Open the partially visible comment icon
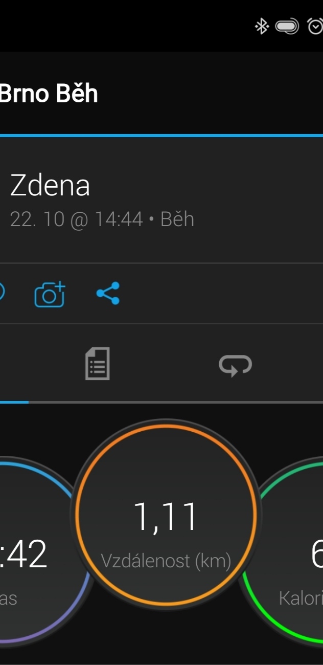Viewport: 323px width, 665px height. coord(2,293)
